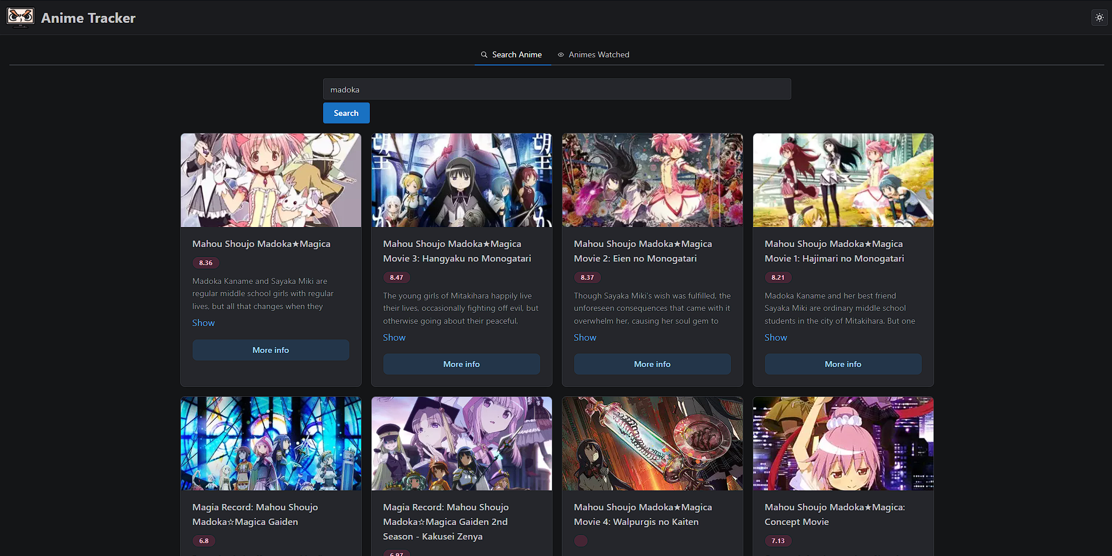Click title Madoka★Magica: Concept Movie
This screenshot has height=556, width=1112.
click(x=835, y=514)
